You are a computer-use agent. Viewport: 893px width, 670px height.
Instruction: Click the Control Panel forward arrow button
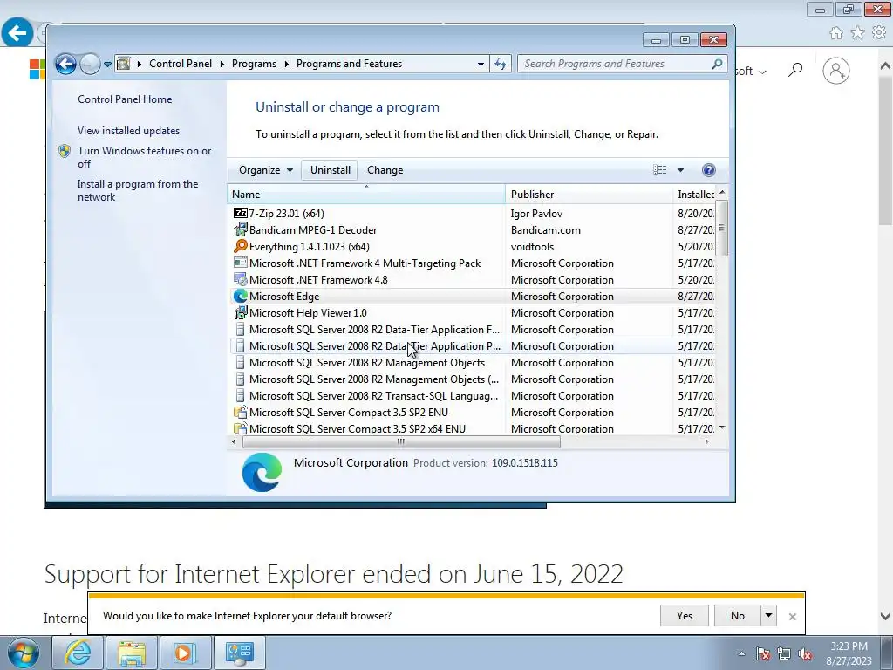click(90, 64)
